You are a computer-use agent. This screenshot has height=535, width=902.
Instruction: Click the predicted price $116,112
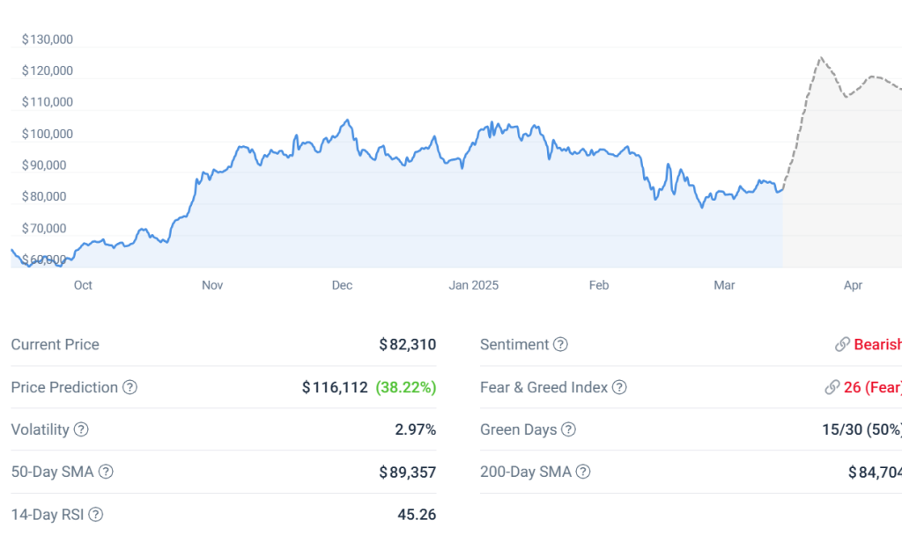(335, 387)
